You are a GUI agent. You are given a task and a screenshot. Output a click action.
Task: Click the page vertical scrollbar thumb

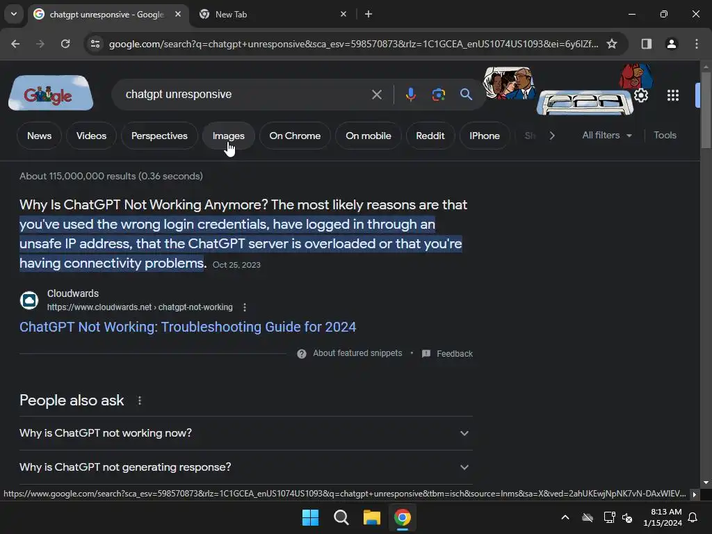(706, 111)
